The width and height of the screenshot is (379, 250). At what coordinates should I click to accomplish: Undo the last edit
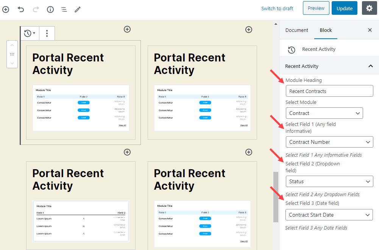[21, 9]
